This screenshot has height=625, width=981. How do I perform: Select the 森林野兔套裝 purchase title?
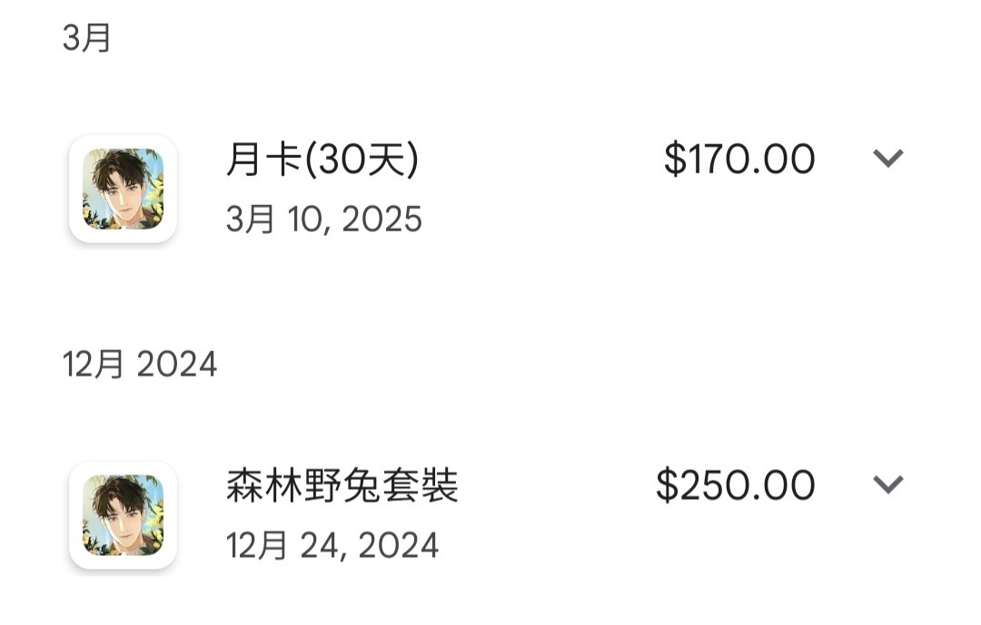[x=342, y=485]
